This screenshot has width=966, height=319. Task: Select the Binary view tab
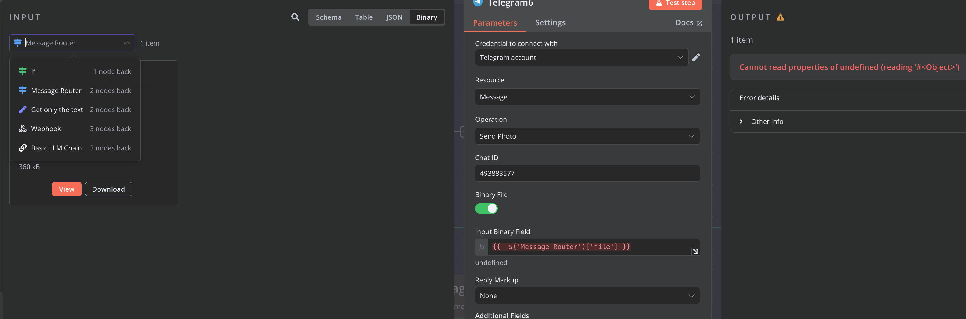426,17
